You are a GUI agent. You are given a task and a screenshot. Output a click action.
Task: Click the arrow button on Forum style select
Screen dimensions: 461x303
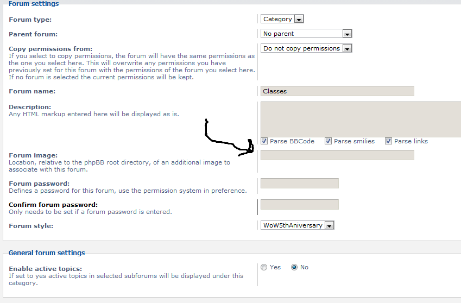pos(329,225)
